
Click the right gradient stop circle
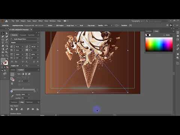35,91
